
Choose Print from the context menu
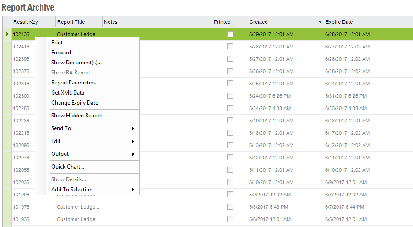tap(57, 42)
